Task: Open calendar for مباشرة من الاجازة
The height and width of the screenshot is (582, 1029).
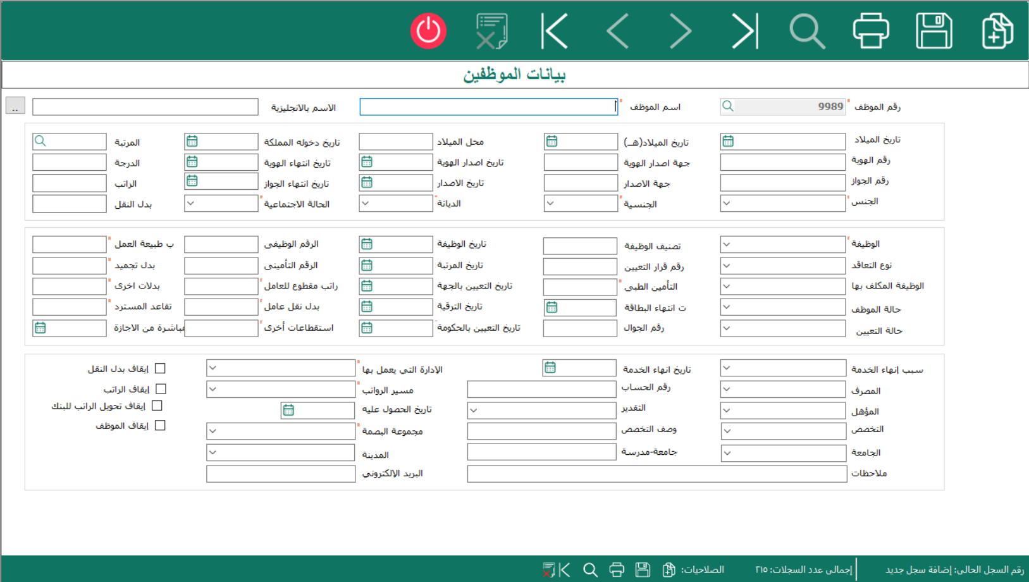Action: click(40, 328)
